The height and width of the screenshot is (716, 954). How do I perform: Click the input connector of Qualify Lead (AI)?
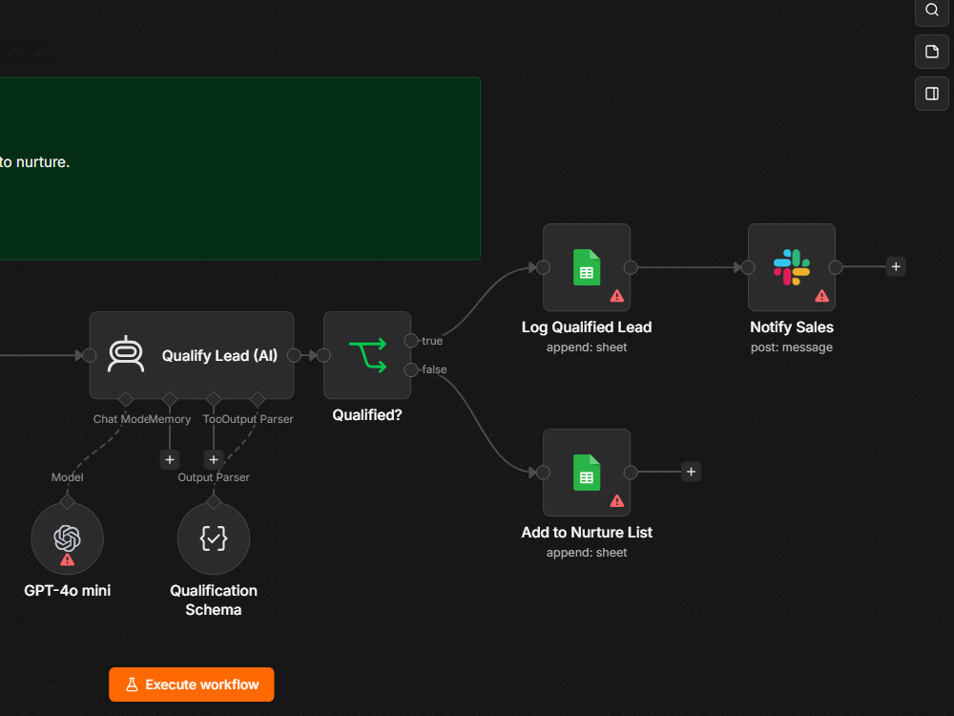90,355
